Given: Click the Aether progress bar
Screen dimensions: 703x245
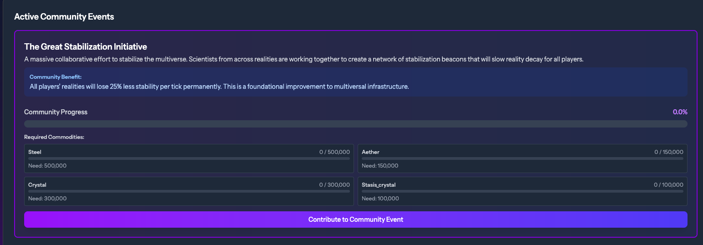Looking at the screenshot, I should coord(522,158).
